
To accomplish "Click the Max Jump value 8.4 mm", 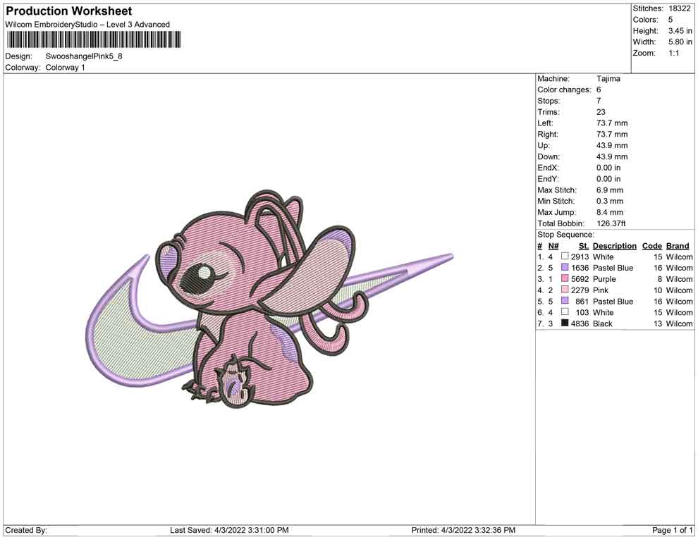I will click(610, 212).
